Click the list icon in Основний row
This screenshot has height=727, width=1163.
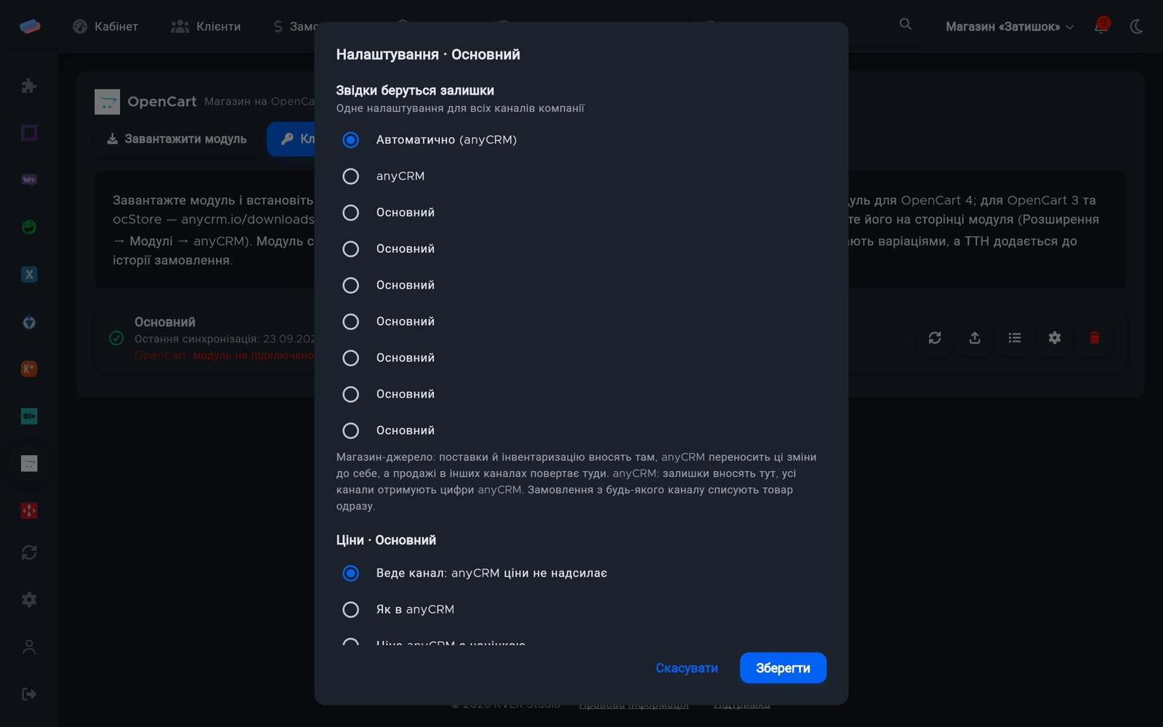tap(1015, 337)
